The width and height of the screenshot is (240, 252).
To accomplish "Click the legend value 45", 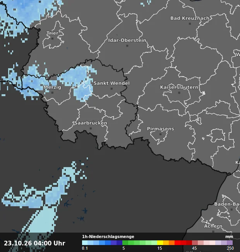I will 194,248.
